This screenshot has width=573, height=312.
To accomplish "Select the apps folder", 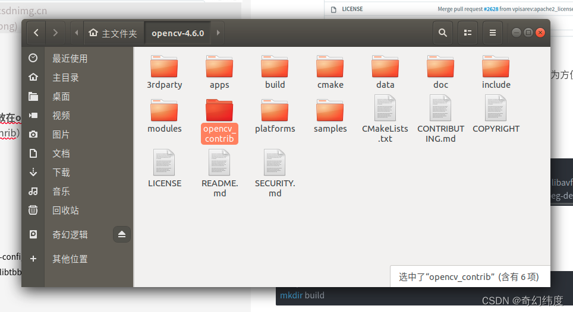I will (219, 72).
